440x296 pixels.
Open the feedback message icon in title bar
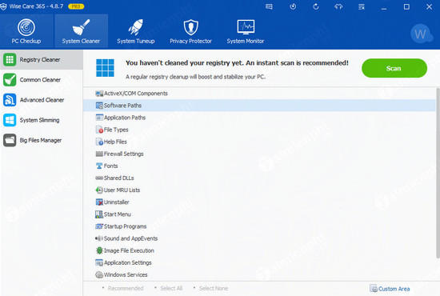click(x=269, y=6)
